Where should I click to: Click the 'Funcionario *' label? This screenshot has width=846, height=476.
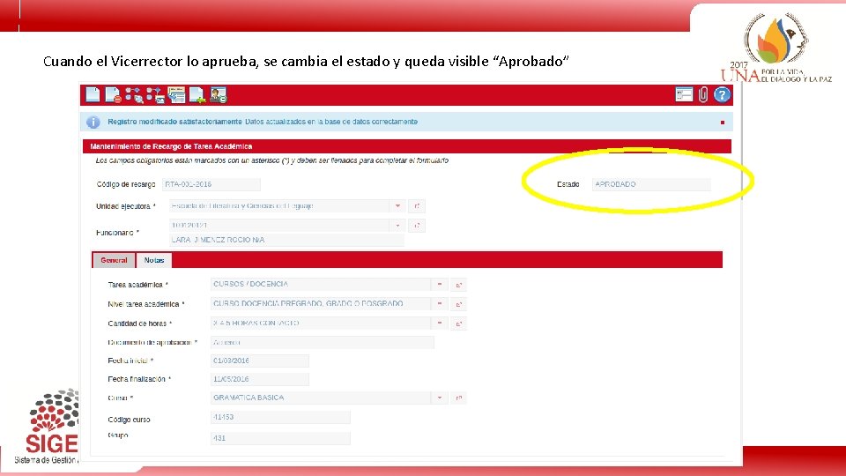pos(117,233)
